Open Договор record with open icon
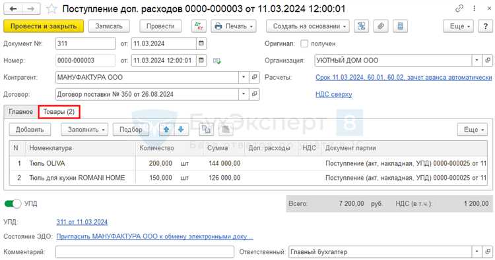The height and width of the screenshot is (260, 495). pyautogui.click(x=254, y=94)
